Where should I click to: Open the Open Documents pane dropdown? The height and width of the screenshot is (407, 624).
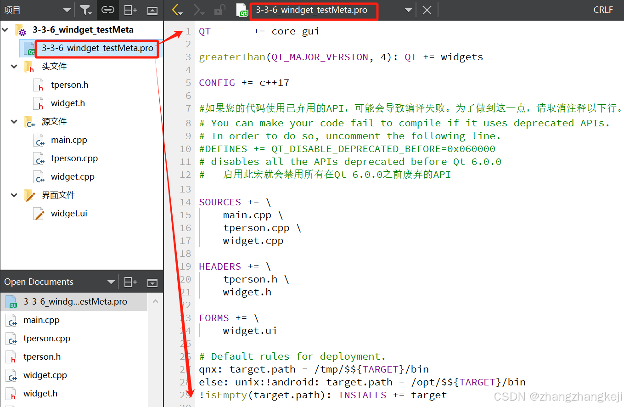click(111, 282)
